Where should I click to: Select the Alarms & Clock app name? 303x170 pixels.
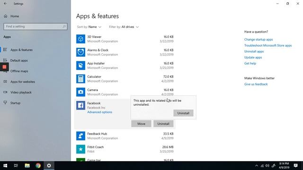(98, 50)
